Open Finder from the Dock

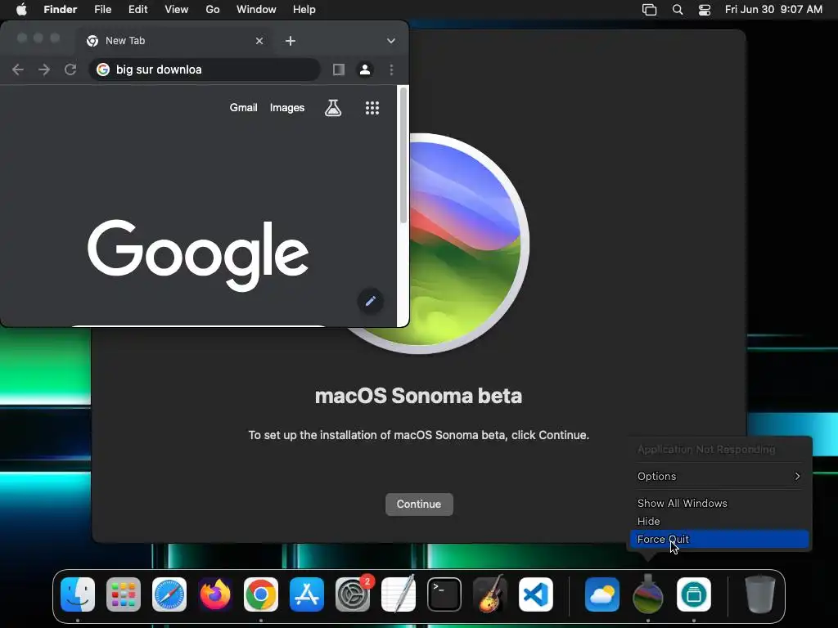pos(78,594)
